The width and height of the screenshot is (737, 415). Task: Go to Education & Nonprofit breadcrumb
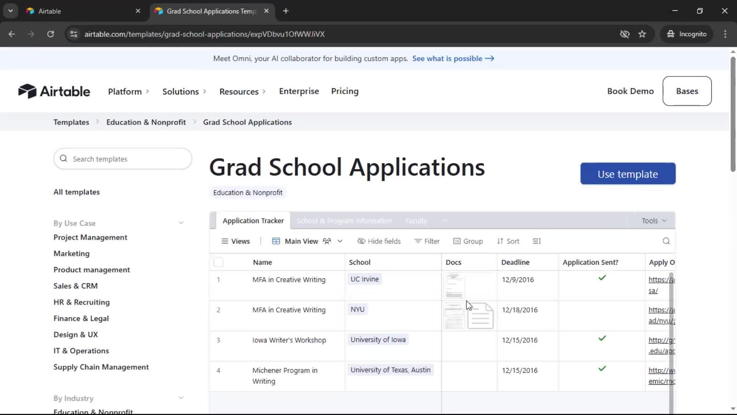click(x=146, y=122)
